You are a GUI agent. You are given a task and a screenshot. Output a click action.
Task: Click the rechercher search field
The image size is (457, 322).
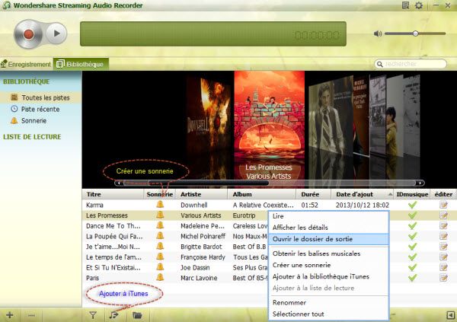tap(411, 64)
